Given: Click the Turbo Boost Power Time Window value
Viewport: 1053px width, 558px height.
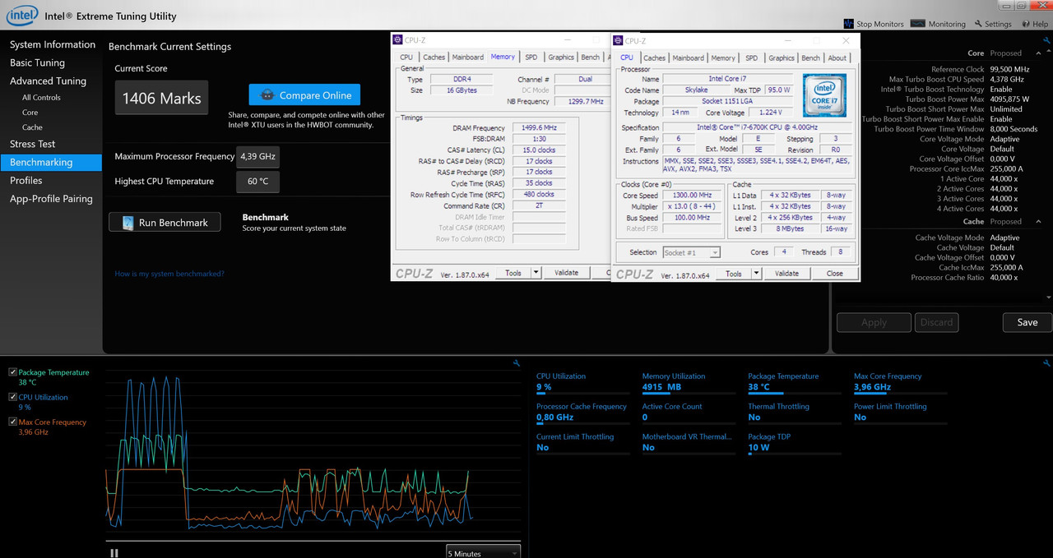Looking at the screenshot, I should point(1013,129).
